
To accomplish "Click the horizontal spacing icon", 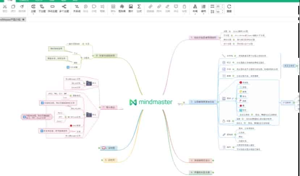I will [x=212, y=6].
